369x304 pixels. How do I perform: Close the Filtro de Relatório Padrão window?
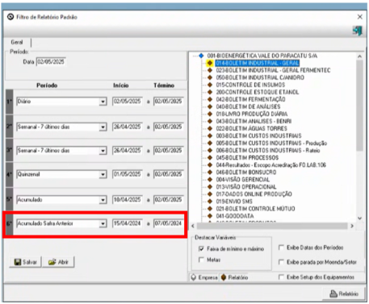tap(360, 17)
